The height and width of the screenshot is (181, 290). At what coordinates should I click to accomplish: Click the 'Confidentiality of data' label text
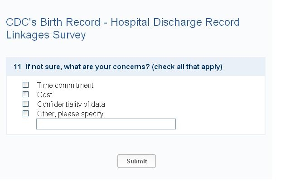[71, 104]
